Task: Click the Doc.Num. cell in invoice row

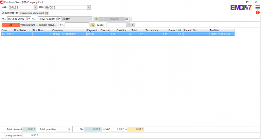Action: [x=42, y=34]
